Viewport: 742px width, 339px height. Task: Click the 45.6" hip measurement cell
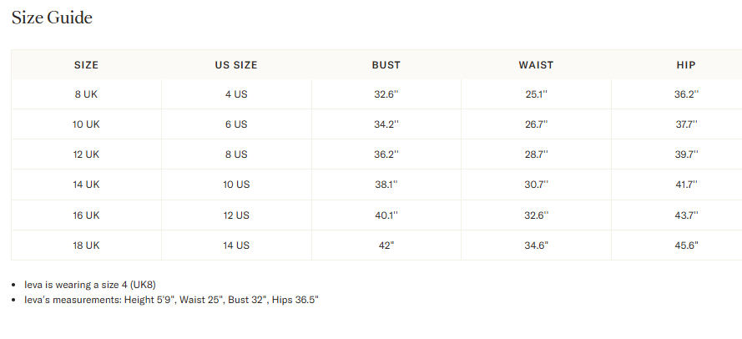point(686,245)
